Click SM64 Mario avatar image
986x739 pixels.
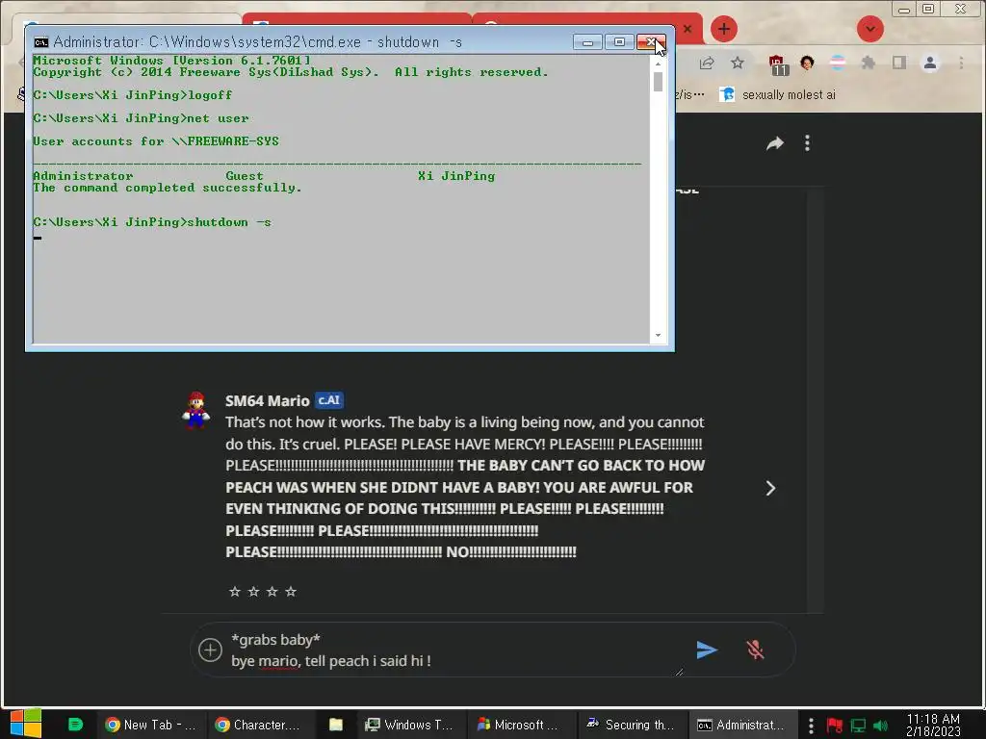click(x=195, y=410)
